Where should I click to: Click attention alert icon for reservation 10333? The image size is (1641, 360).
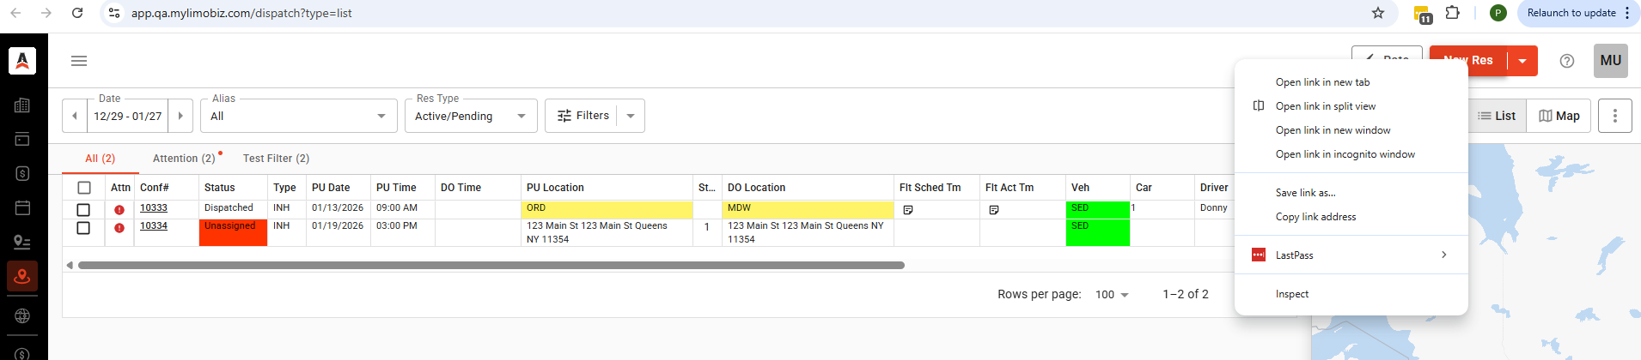pos(119,209)
